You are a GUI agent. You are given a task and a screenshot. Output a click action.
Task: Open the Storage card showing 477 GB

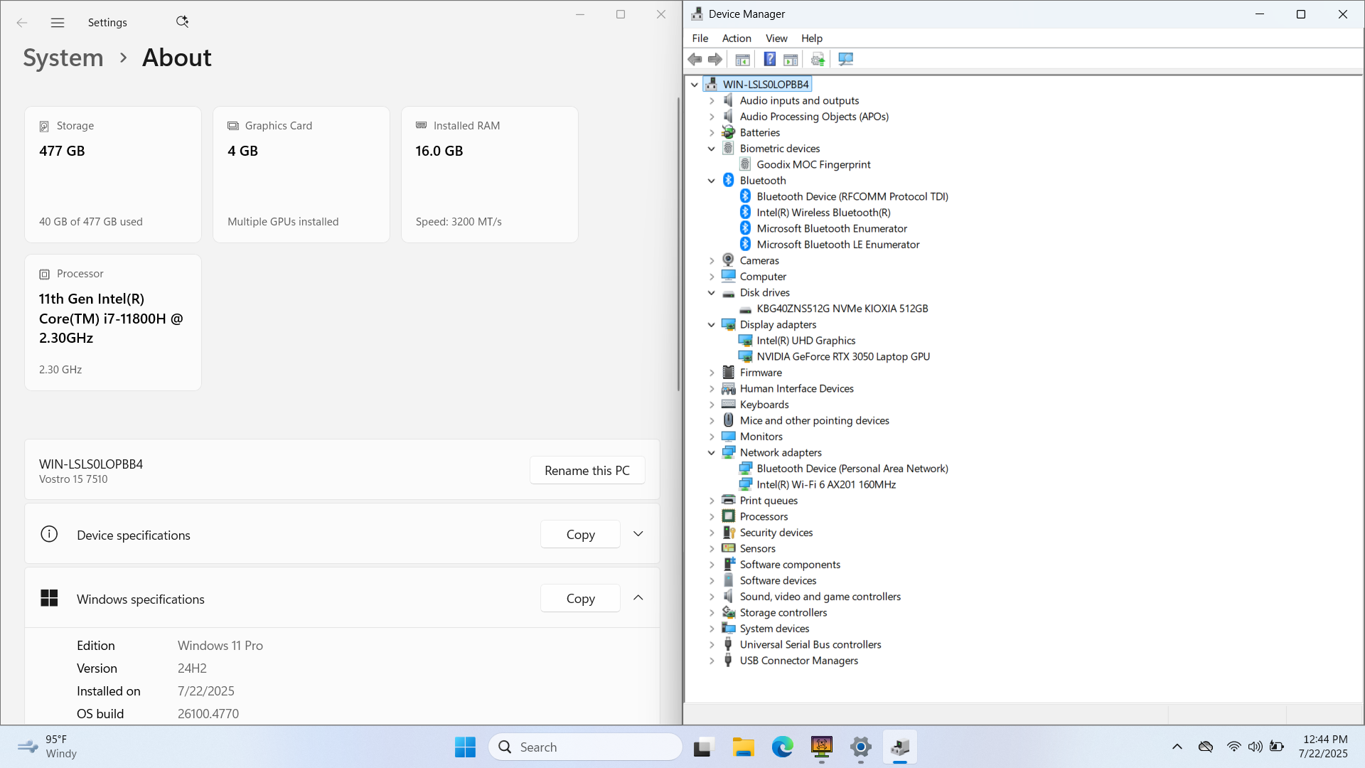pos(113,175)
